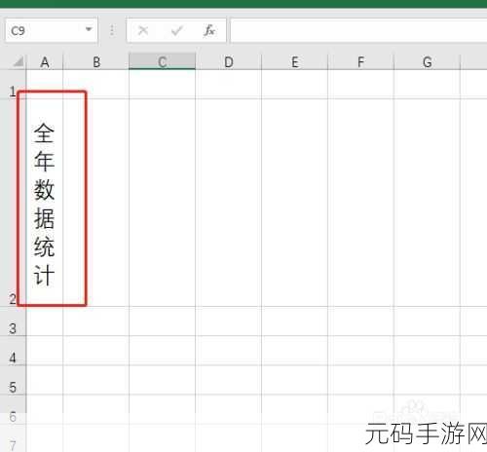The width and height of the screenshot is (487, 452).
Task: Click cell D4 in the grid
Action: [x=229, y=351]
